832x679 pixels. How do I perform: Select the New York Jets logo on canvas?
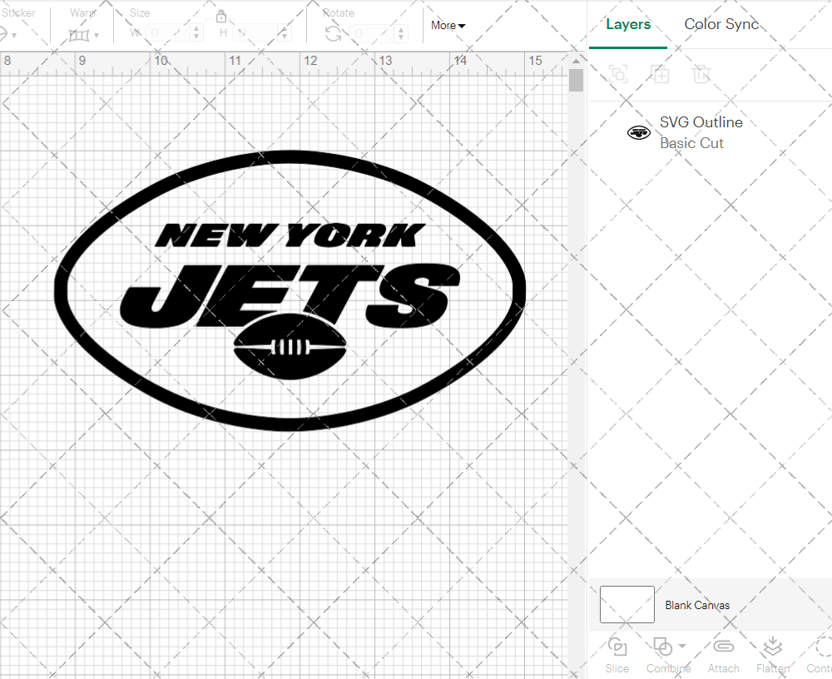coord(290,290)
